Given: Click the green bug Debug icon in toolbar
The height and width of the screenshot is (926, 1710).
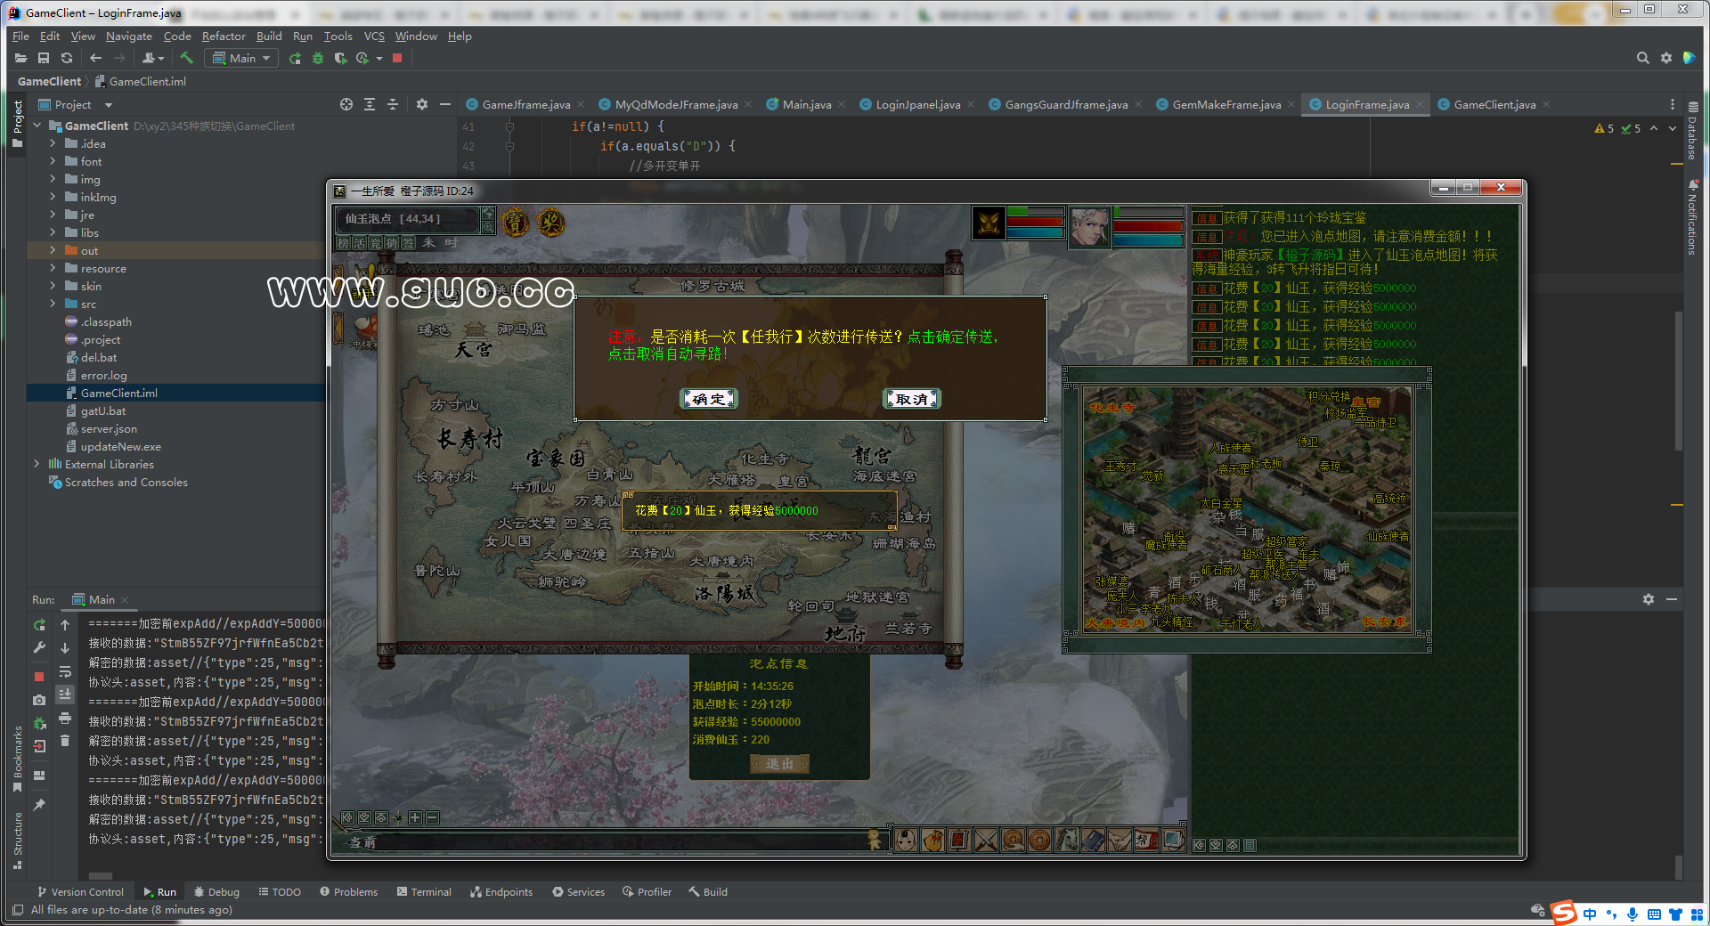Looking at the screenshot, I should (x=318, y=58).
